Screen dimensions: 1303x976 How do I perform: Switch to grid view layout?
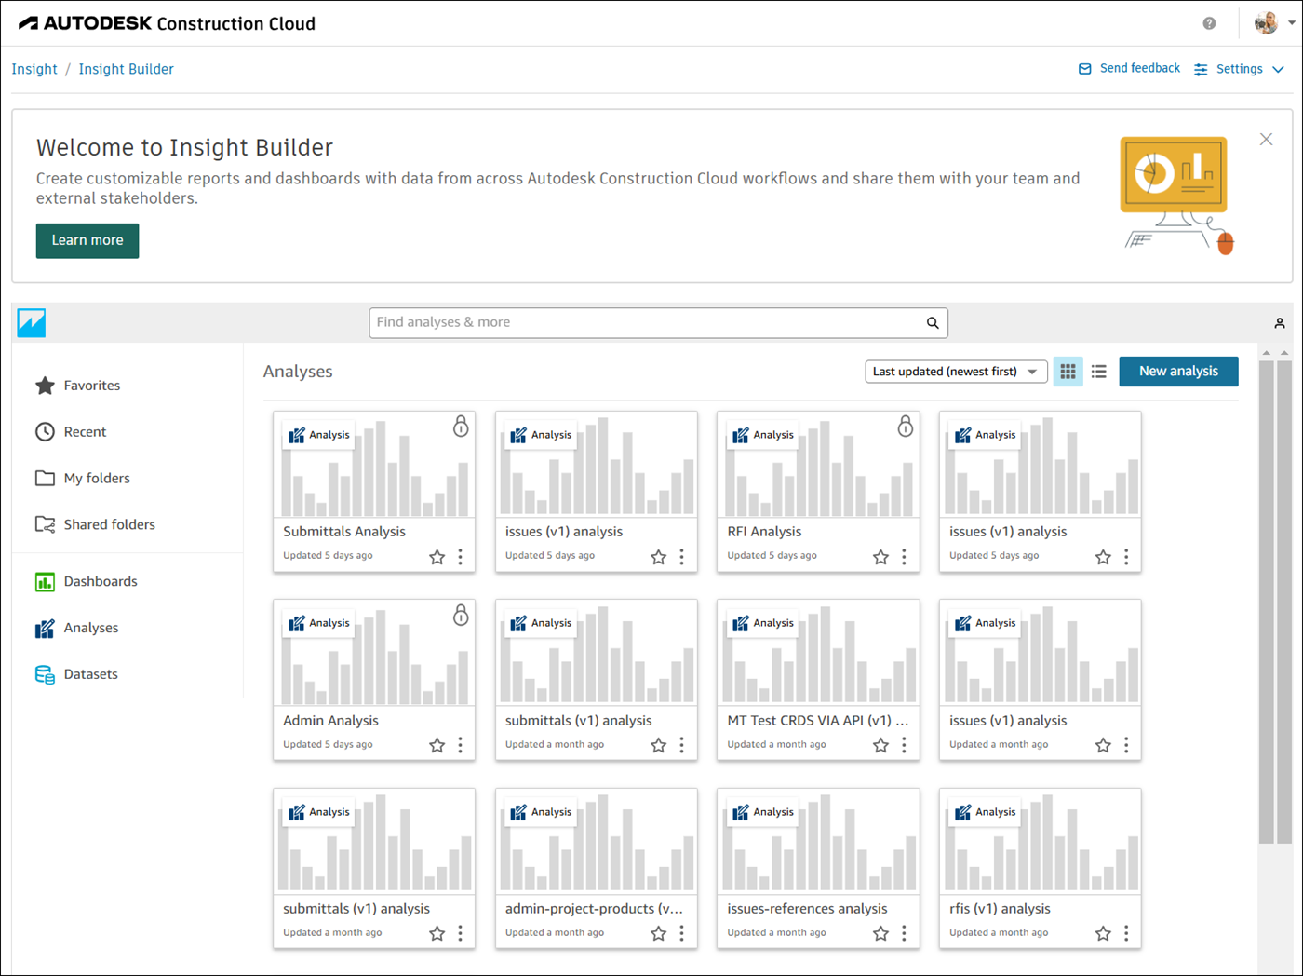point(1068,372)
